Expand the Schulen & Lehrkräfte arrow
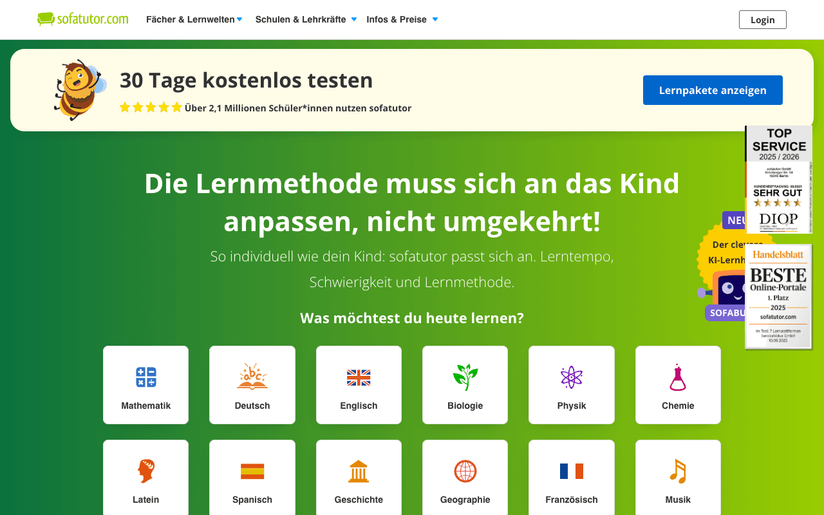The width and height of the screenshot is (824, 515). pyautogui.click(x=354, y=19)
